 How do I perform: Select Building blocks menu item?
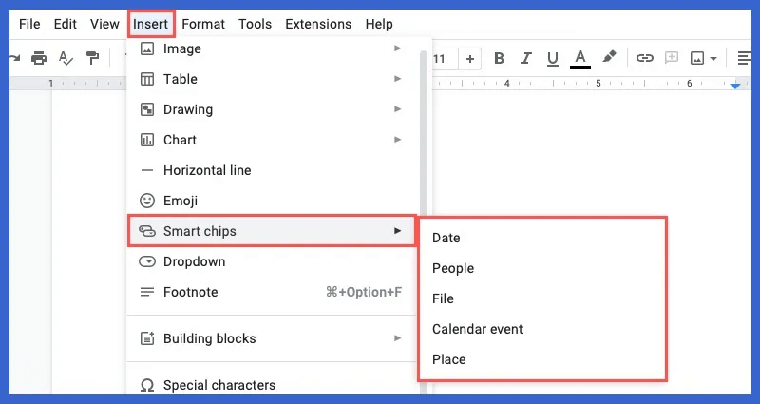tap(272, 338)
